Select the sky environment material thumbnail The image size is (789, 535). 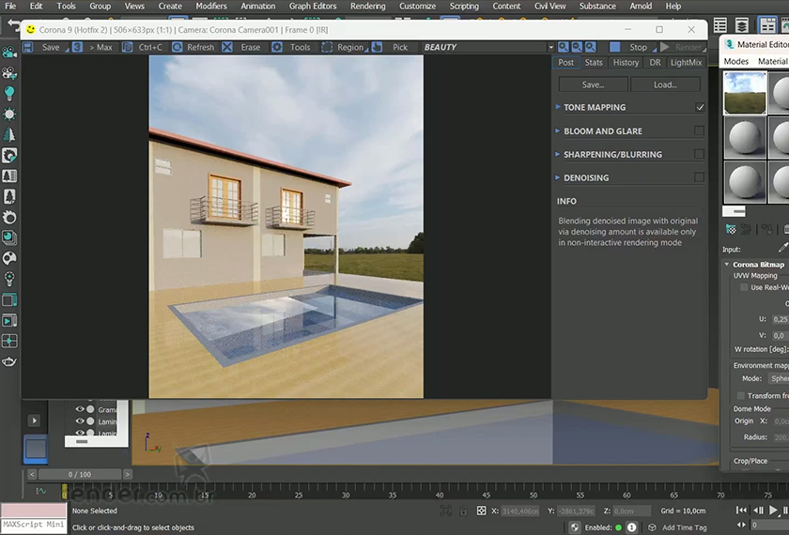click(745, 92)
